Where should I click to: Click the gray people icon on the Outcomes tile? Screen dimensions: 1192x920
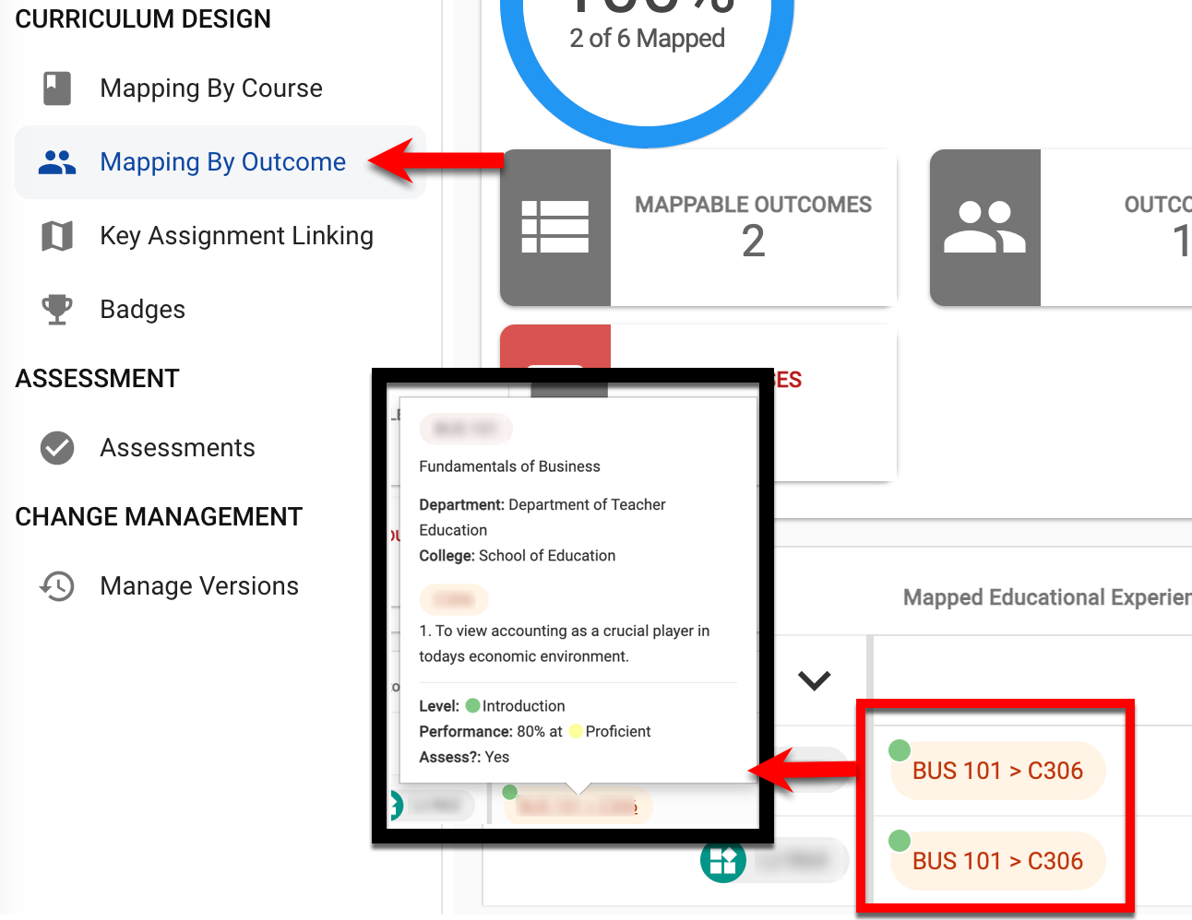(984, 228)
